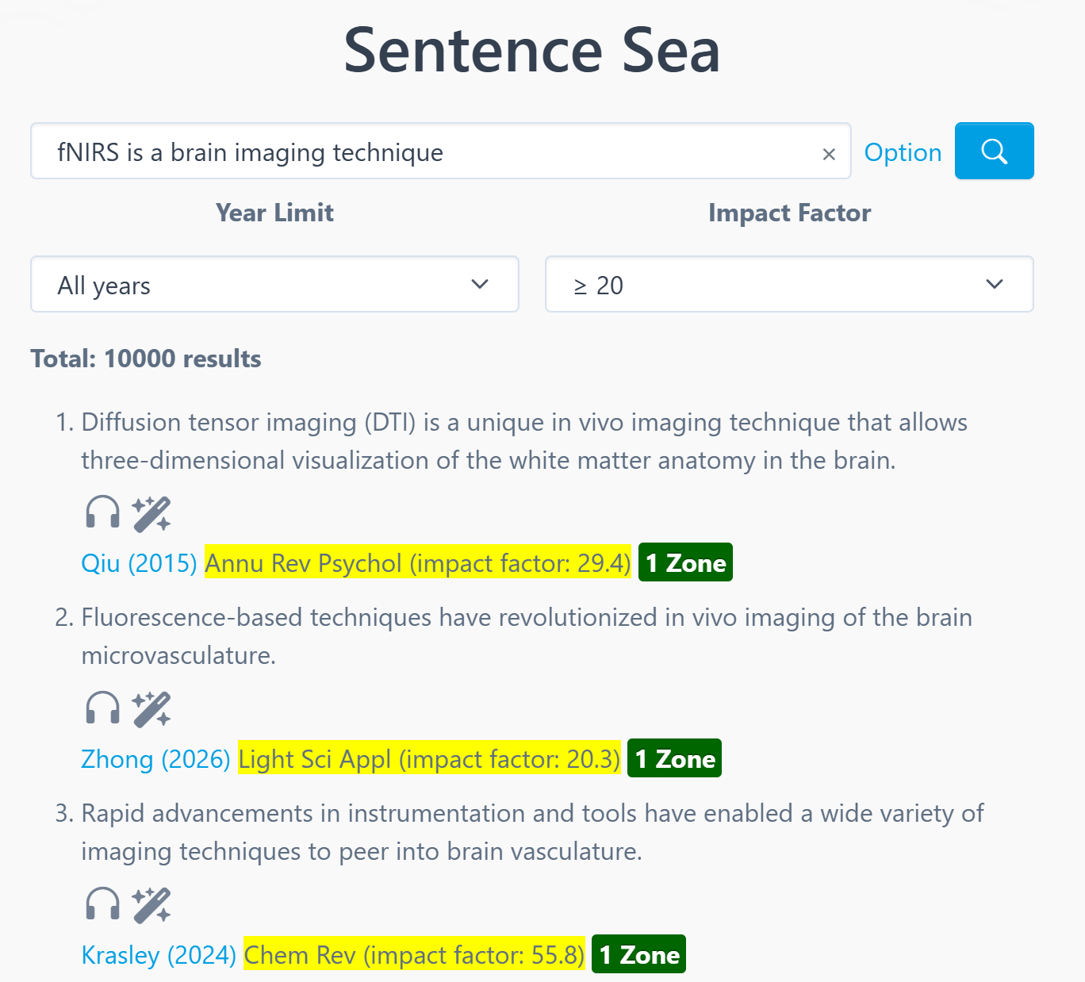The image size is (1085, 982).
Task: Open the Zhong (2026) citation link
Action: [x=155, y=759]
